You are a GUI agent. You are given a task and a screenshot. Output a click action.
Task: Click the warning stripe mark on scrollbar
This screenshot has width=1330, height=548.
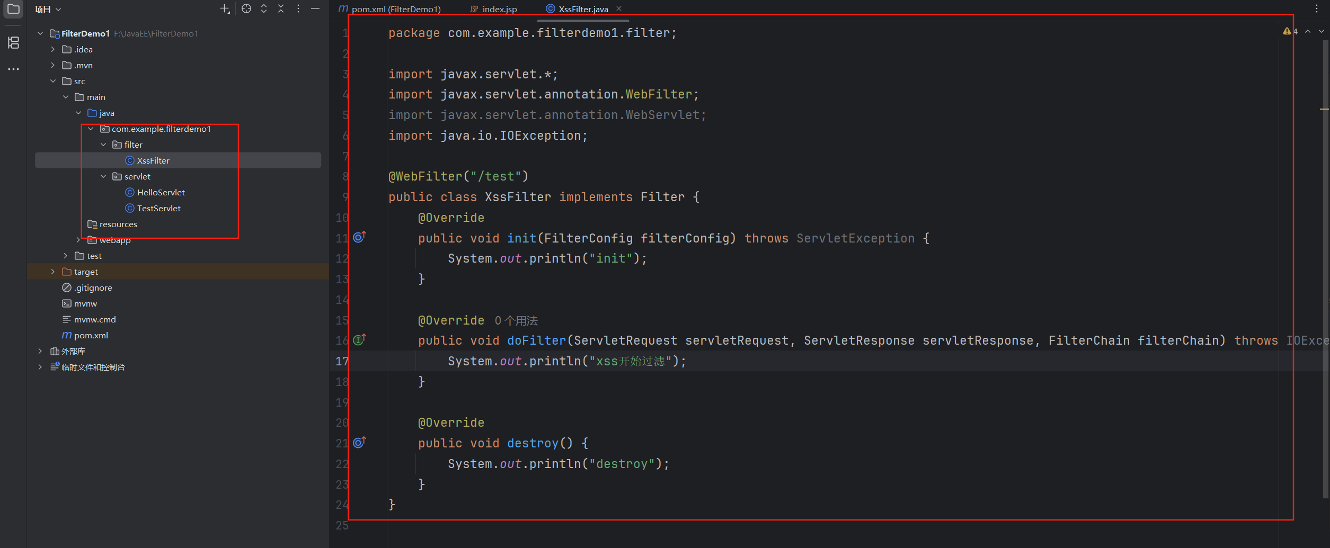click(x=1324, y=109)
